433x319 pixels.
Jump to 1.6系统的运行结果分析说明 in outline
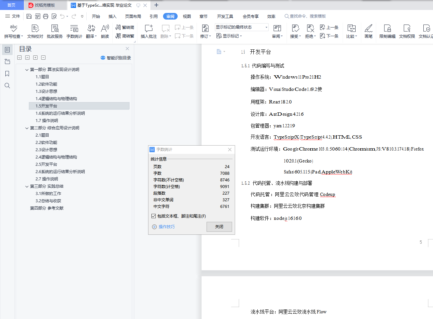(x=60, y=113)
